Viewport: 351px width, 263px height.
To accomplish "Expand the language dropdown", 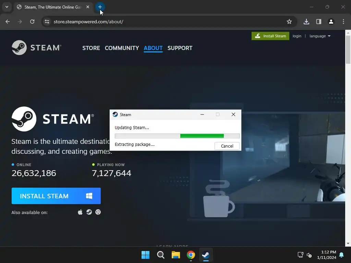I will [320, 36].
